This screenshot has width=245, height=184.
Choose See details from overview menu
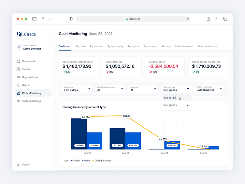[x=170, y=98]
